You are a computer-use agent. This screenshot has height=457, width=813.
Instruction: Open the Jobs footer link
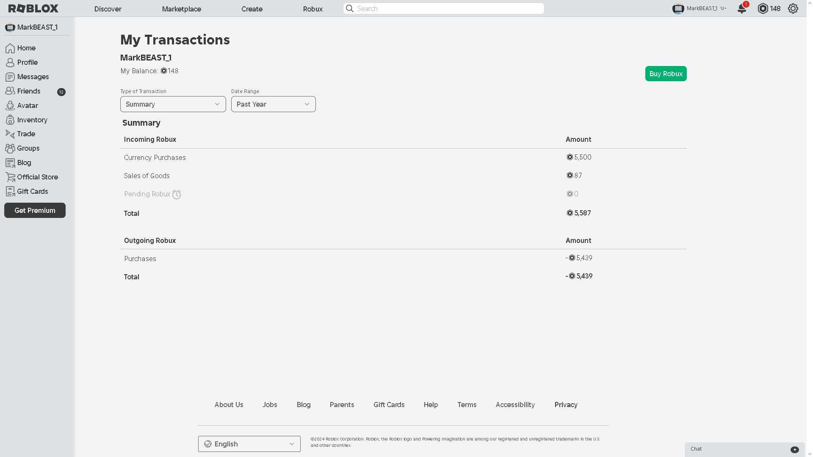(270, 405)
